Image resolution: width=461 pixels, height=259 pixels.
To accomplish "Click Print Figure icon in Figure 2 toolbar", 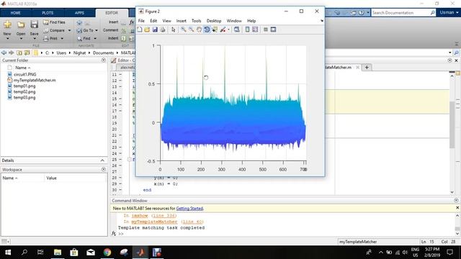I will tap(163, 29).
